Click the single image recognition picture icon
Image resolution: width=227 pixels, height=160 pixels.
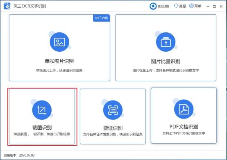point(59,42)
